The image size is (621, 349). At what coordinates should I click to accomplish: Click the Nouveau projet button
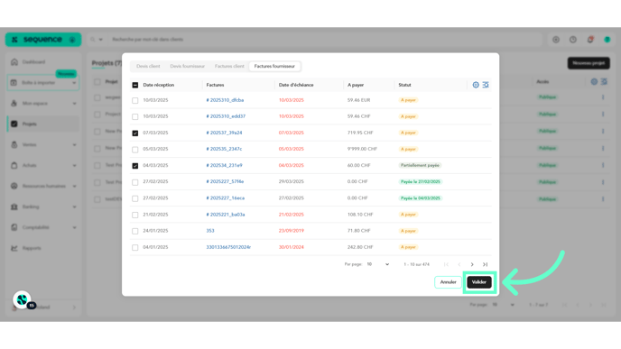[589, 63]
